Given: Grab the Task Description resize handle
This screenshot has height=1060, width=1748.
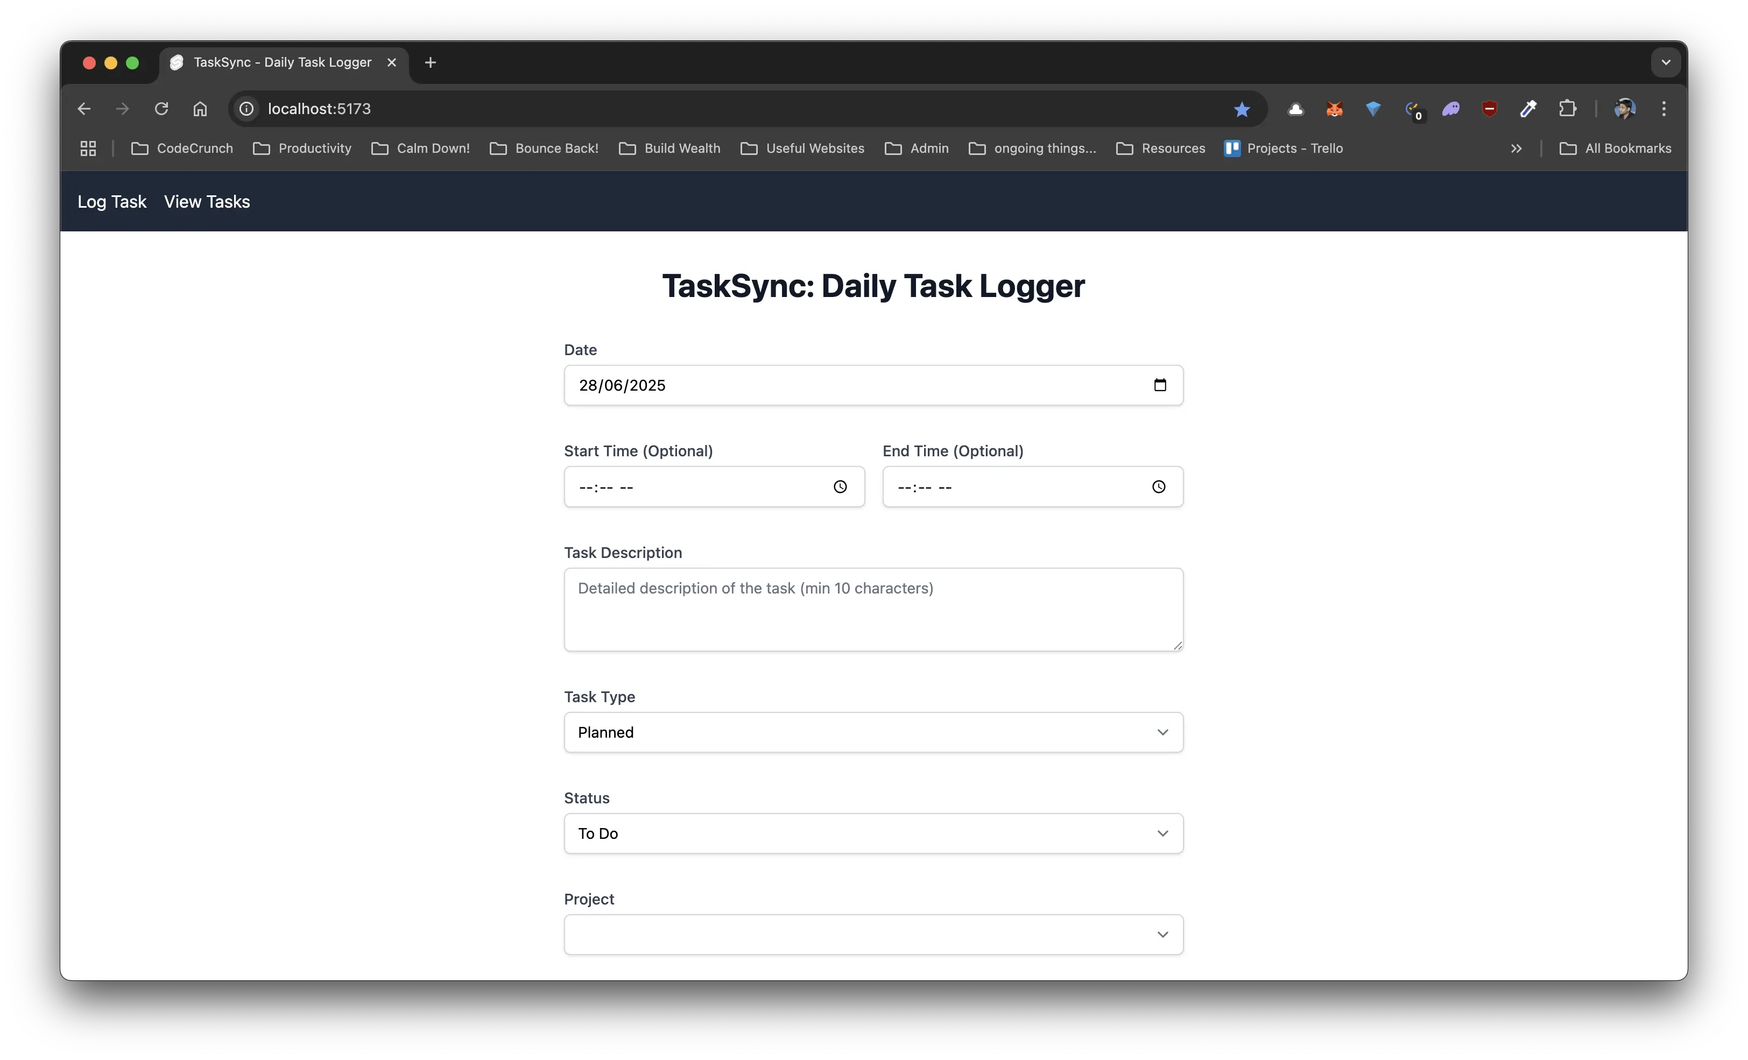Looking at the screenshot, I should [x=1177, y=645].
